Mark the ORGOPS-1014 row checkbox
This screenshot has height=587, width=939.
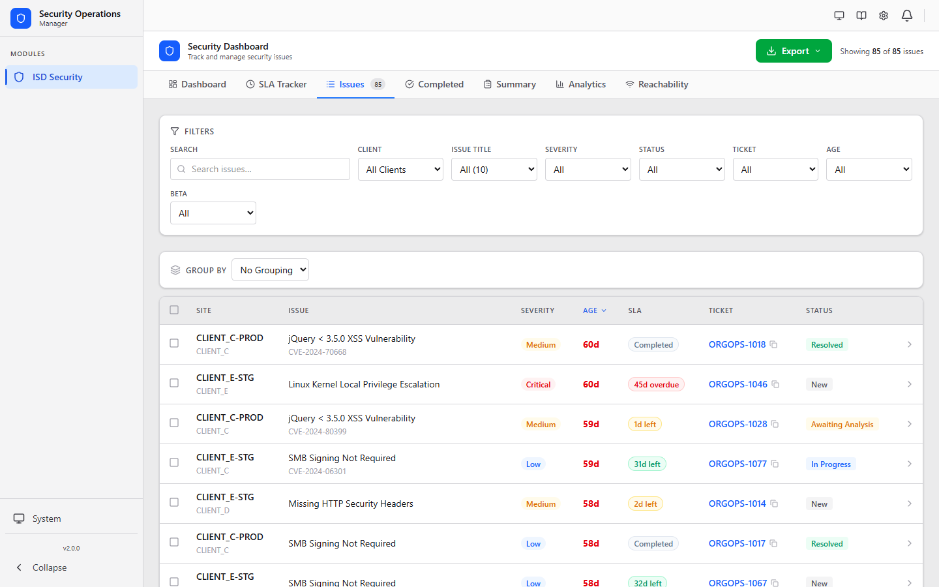click(174, 502)
